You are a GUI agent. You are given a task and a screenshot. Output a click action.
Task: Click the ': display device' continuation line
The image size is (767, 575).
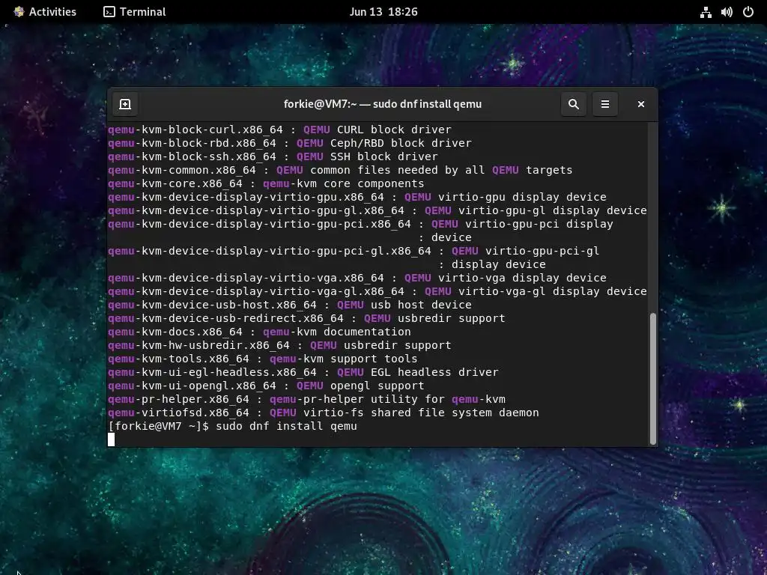coord(491,264)
